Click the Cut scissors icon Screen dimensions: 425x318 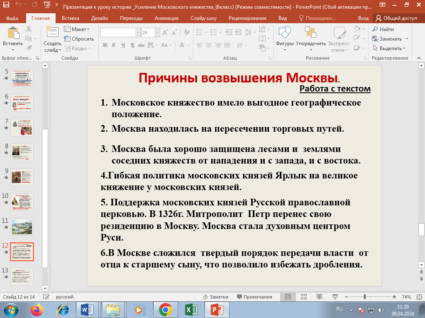click(29, 29)
